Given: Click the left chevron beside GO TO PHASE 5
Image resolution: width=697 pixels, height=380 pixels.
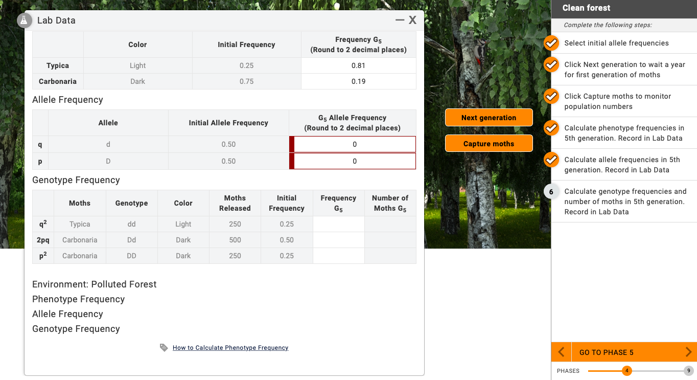Looking at the screenshot, I should [561, 352].
